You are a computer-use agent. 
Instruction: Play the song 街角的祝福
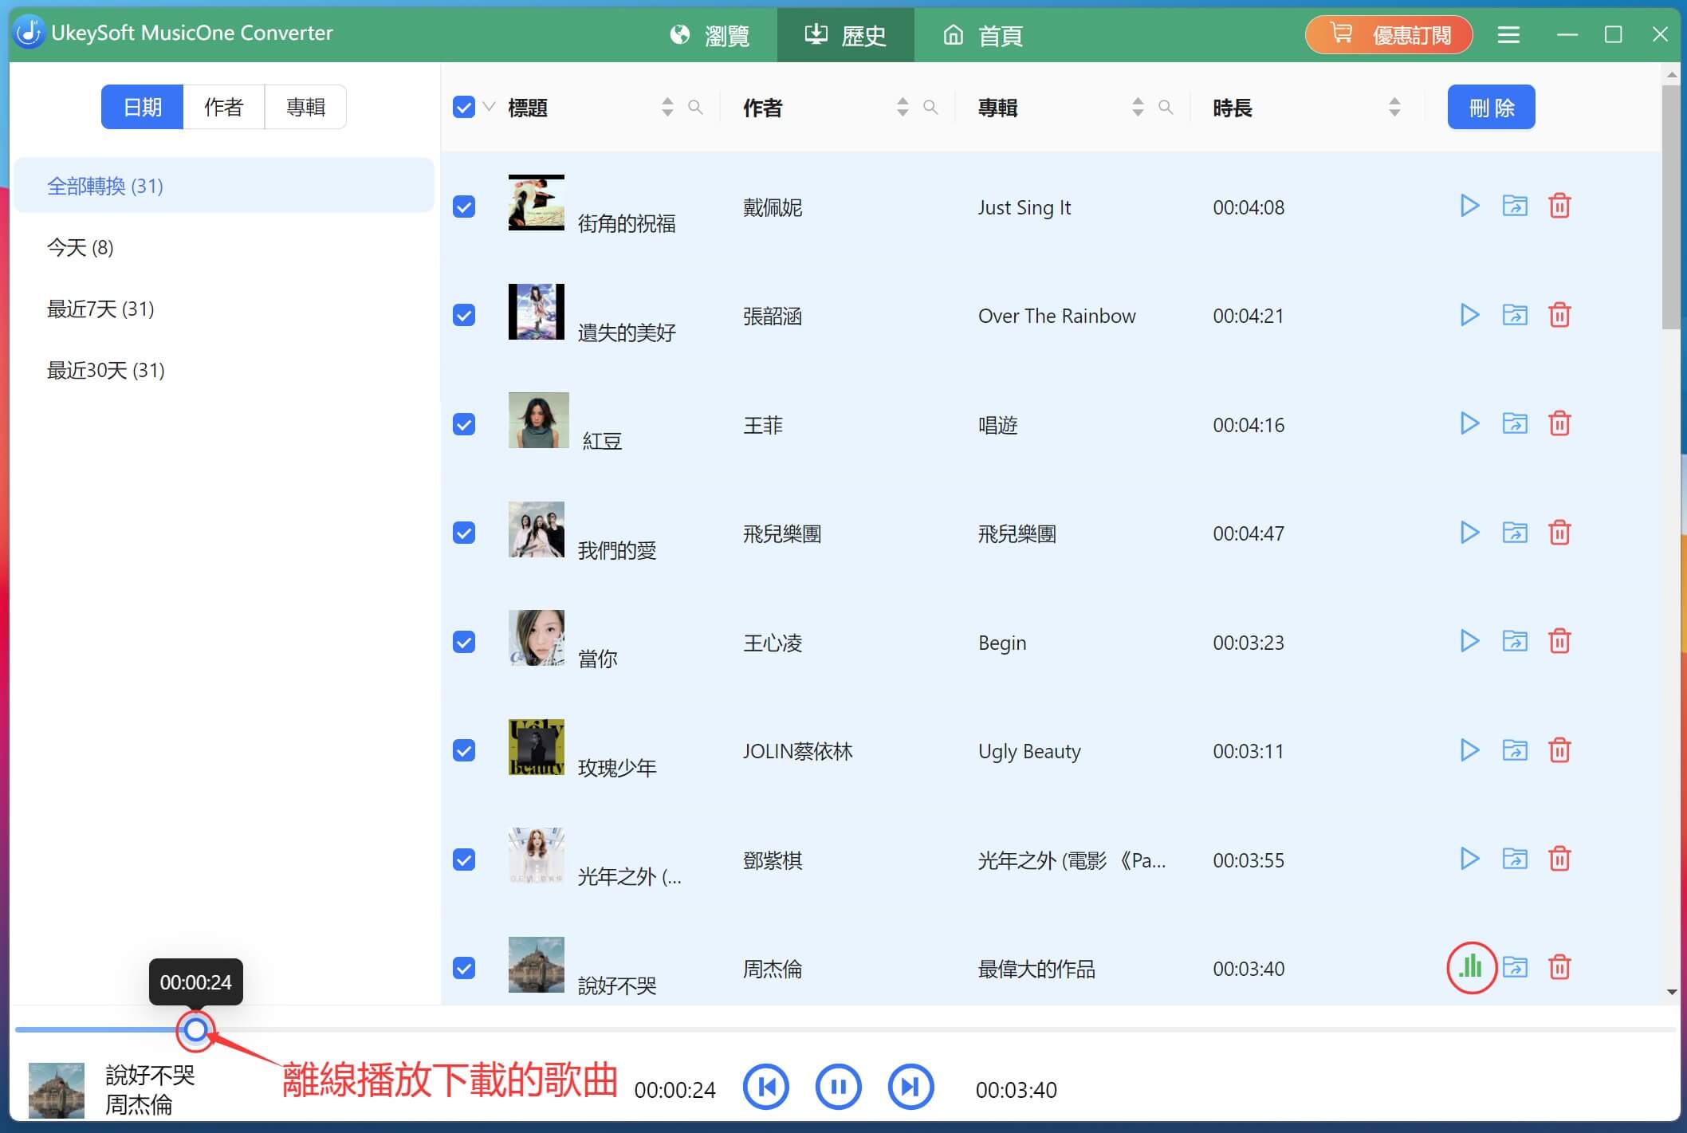click(x=1469, y=206)
